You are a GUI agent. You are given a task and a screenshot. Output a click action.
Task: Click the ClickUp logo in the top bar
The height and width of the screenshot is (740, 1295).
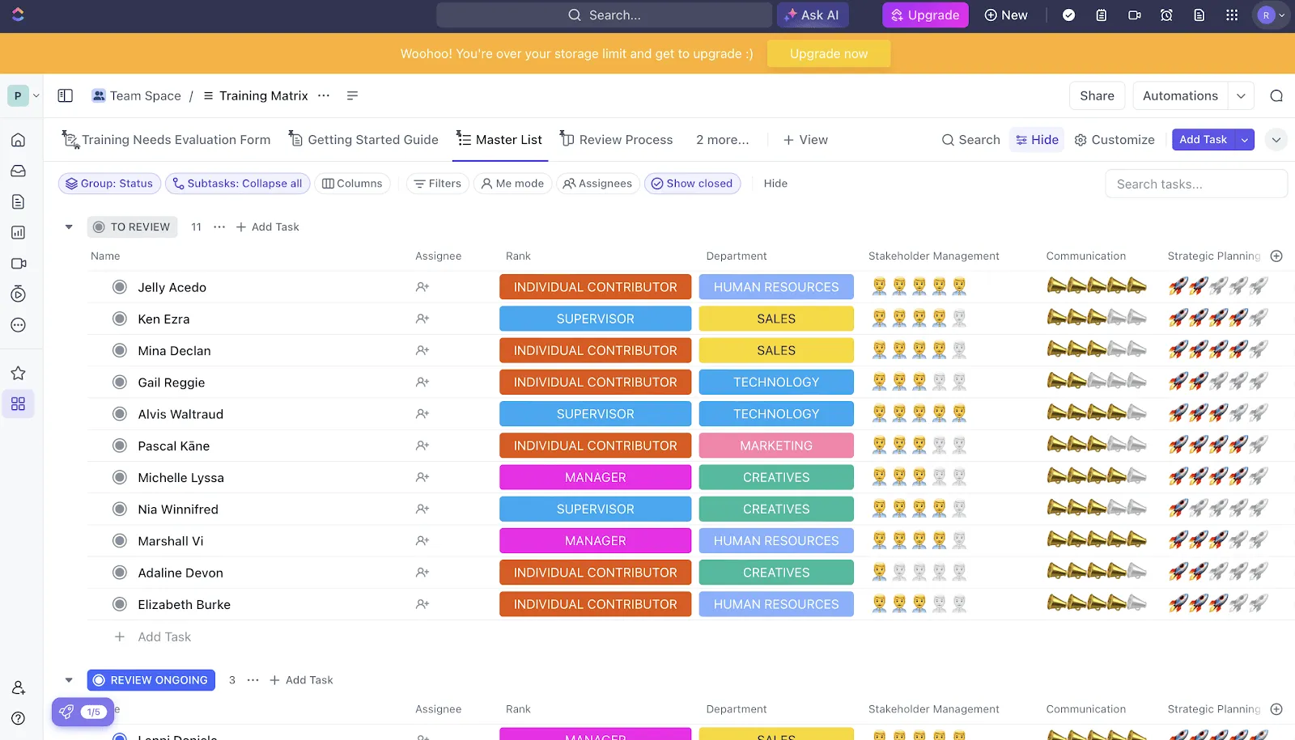point(18,15)
